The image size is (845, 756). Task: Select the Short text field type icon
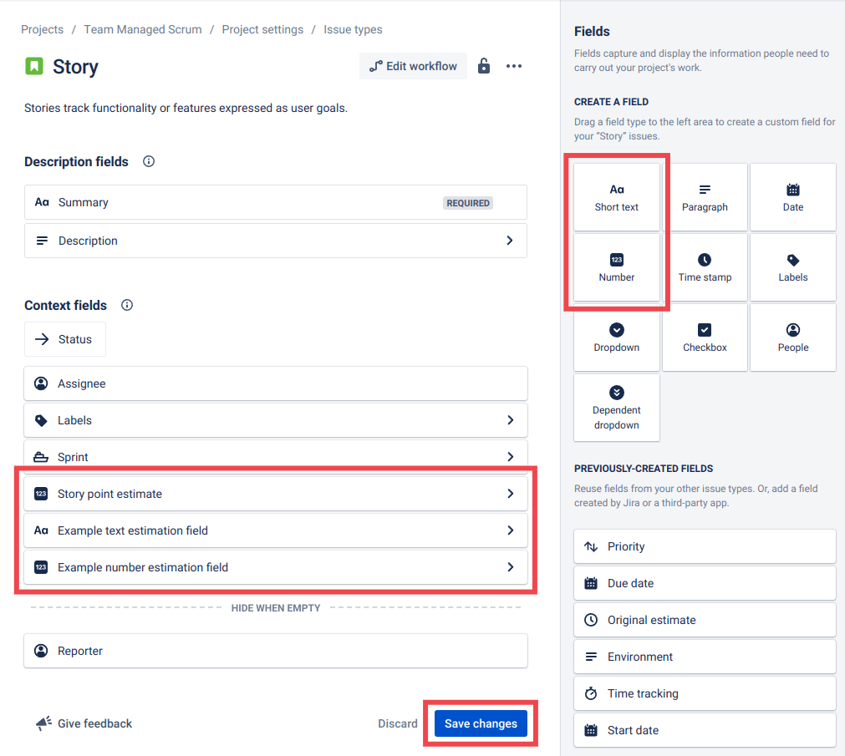click(x=616, y=196)
